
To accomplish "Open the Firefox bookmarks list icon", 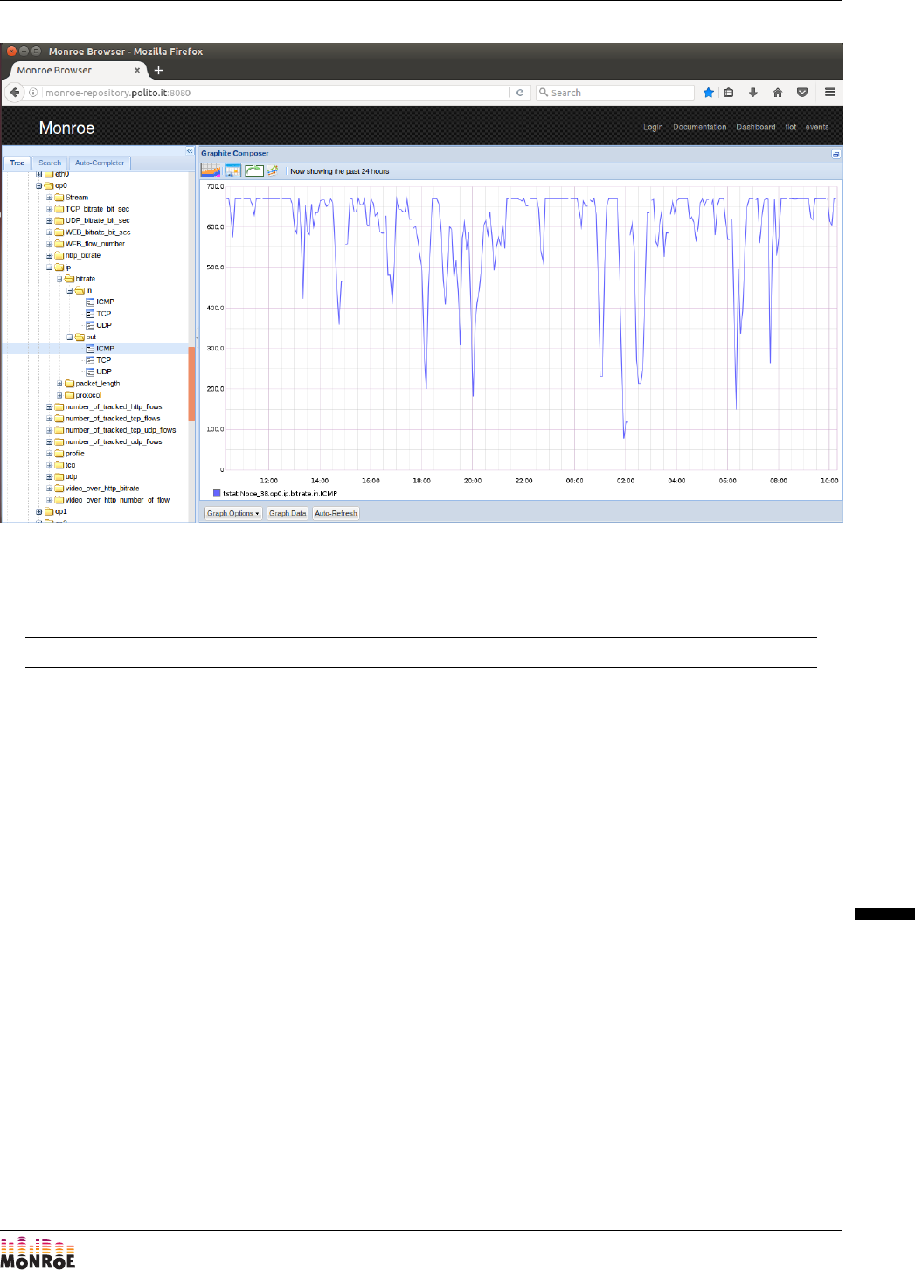I will click(729, 93).
